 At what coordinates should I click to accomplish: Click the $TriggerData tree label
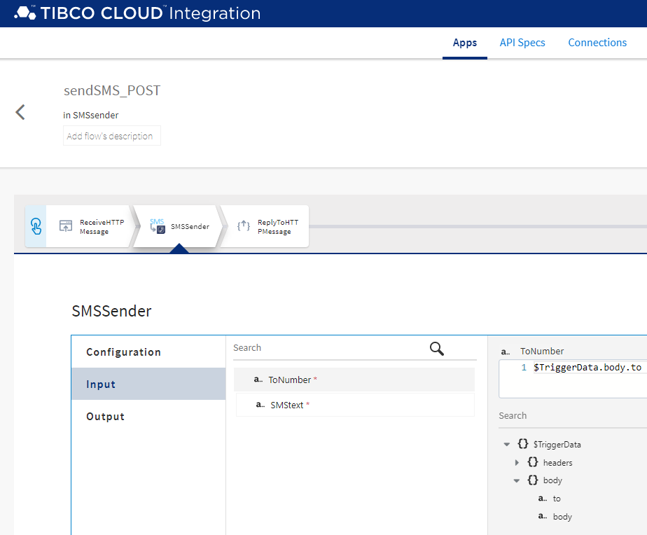point(557,445)
